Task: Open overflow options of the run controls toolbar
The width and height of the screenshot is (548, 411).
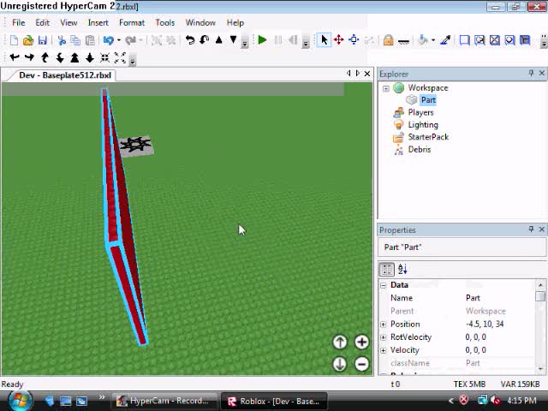Action: [306, 42]
